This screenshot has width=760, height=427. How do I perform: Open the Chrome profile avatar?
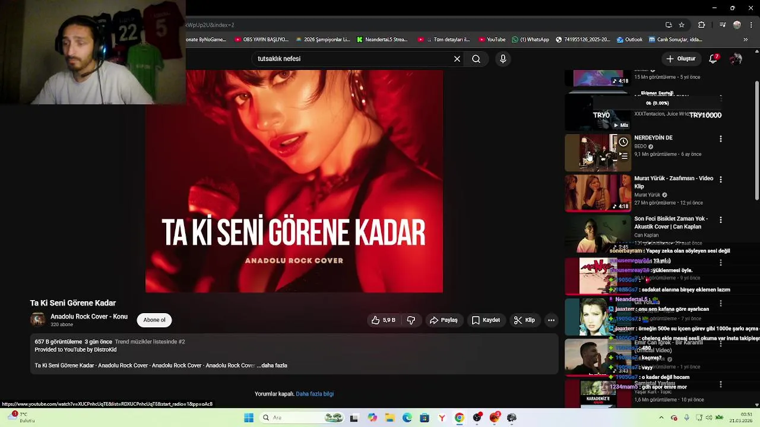[x=737, y=25]
